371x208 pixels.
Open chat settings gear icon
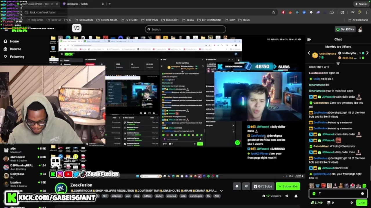(x=352, y=203)
